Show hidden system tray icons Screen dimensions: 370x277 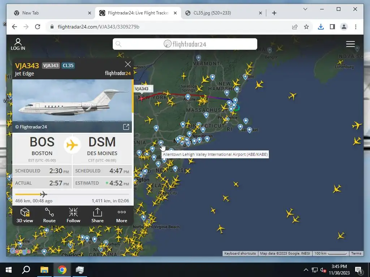306,270
